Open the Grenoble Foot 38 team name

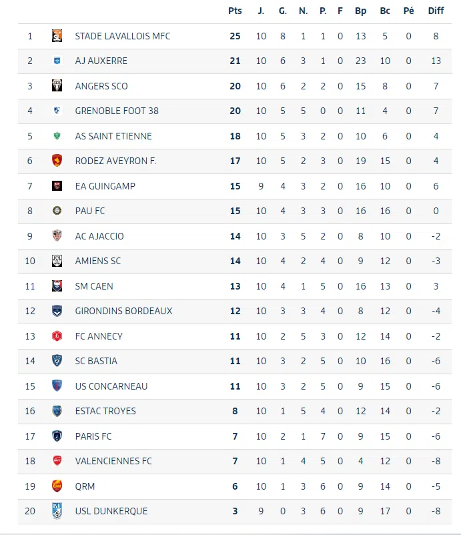(x=117, y=111)
